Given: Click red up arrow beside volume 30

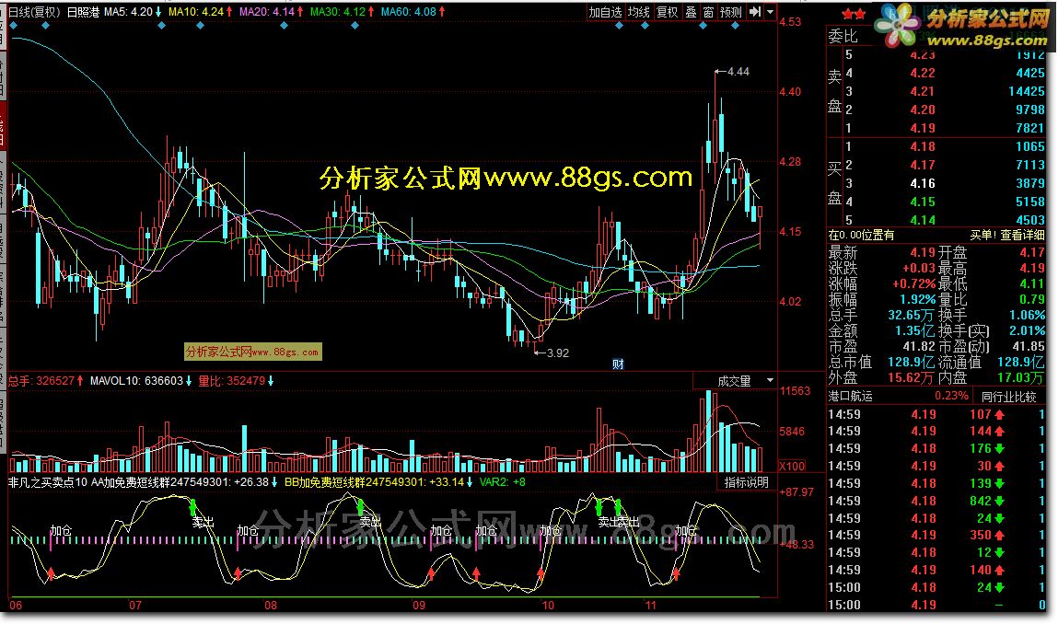Looking at the screenshot, I should [x=999, y=466].
